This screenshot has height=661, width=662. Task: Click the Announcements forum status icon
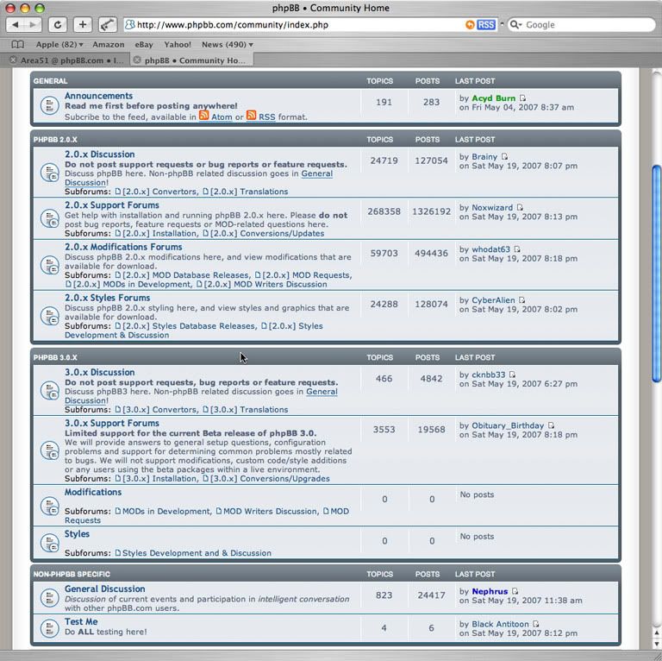click(49, 105)
